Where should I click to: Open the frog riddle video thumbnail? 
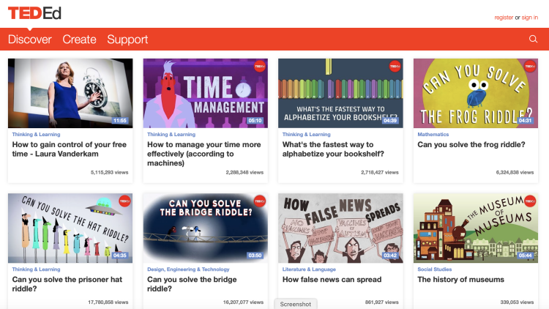pyautogui.click(x=476, y=93)
